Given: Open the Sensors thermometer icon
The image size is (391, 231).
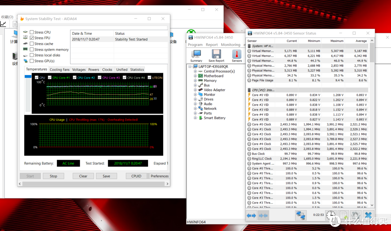Looking at the screenshot, I should click(x=237, y=54).
